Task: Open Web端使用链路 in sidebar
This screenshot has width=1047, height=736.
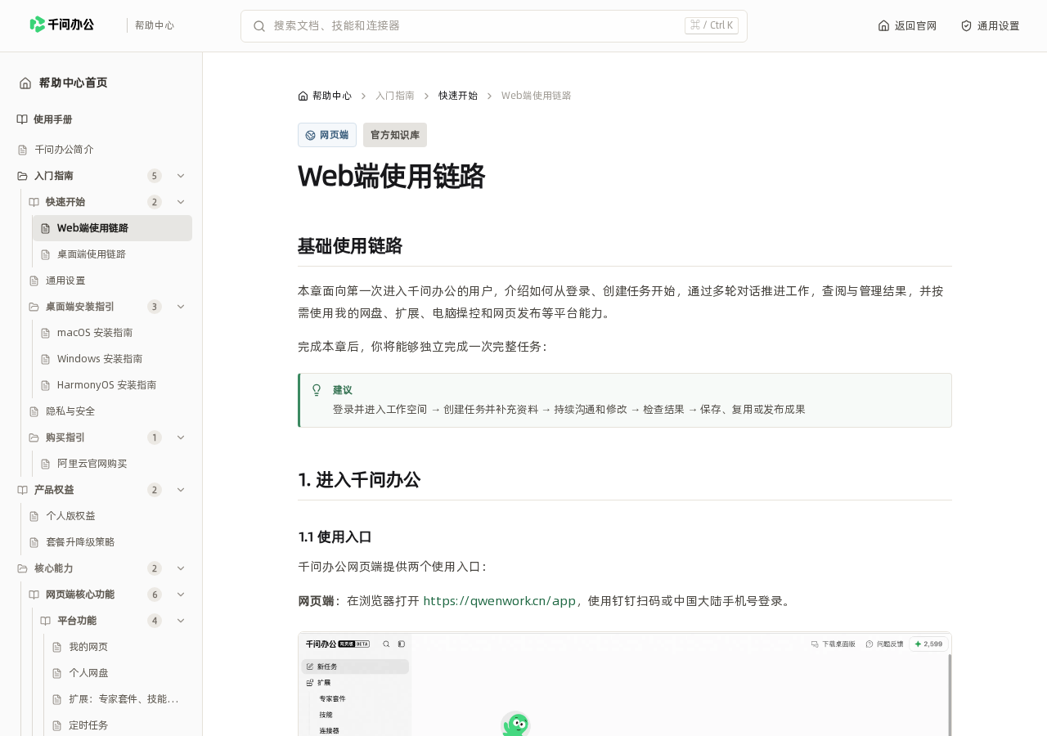Action: point(112,228)
